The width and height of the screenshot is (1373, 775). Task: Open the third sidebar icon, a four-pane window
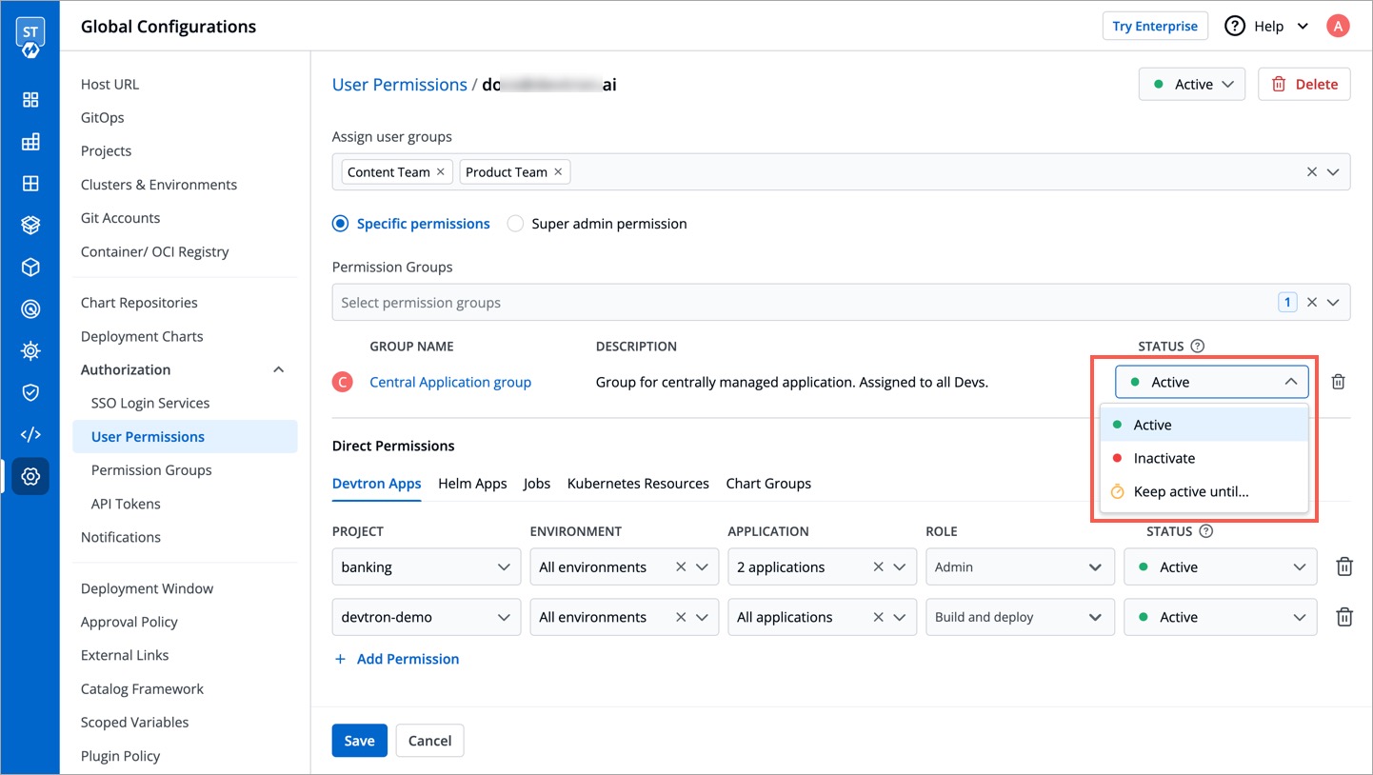click(30, 184)
